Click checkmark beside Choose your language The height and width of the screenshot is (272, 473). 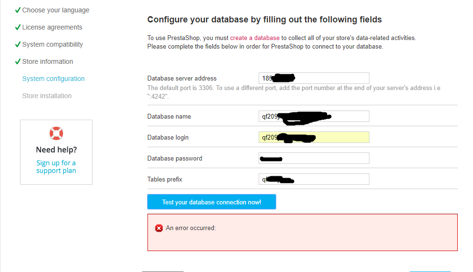[18, 10]
